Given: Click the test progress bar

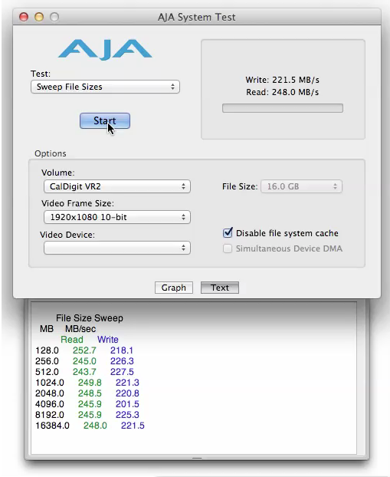Looking at the screenshot, I should 283,108.
